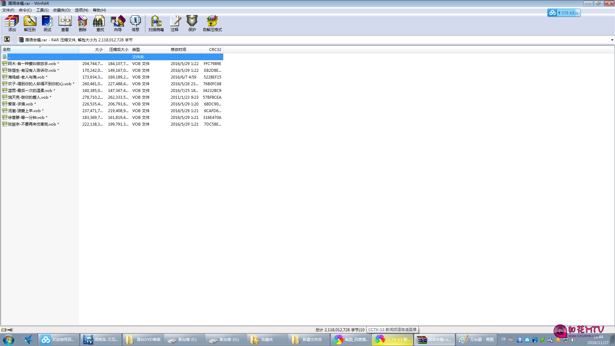This screenshot has width=615, height=346.
Task: Sort by the 名称 column header
Action: click(40, 50)
